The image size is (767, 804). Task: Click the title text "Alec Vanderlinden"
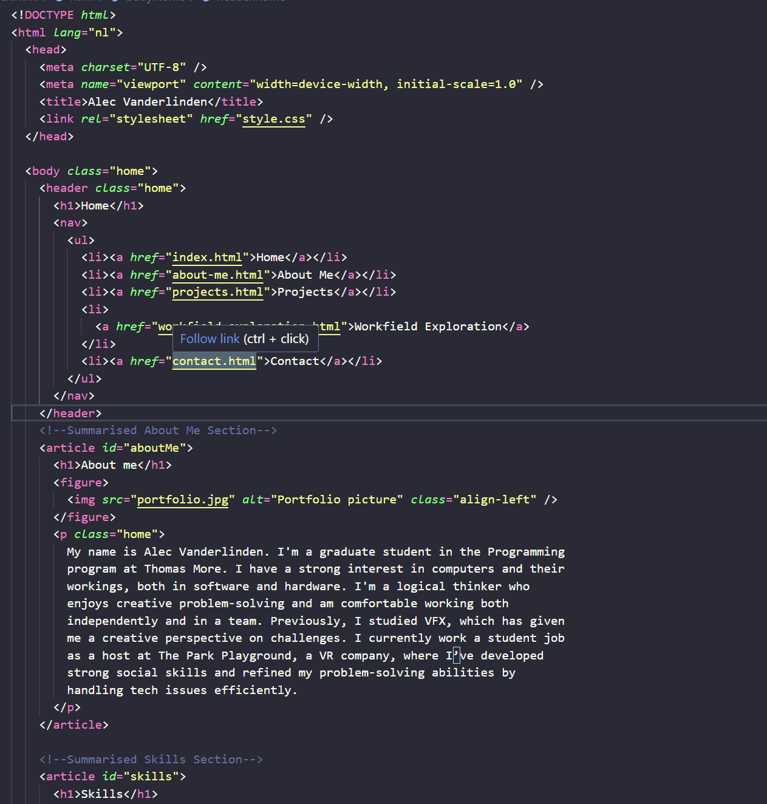148,102
